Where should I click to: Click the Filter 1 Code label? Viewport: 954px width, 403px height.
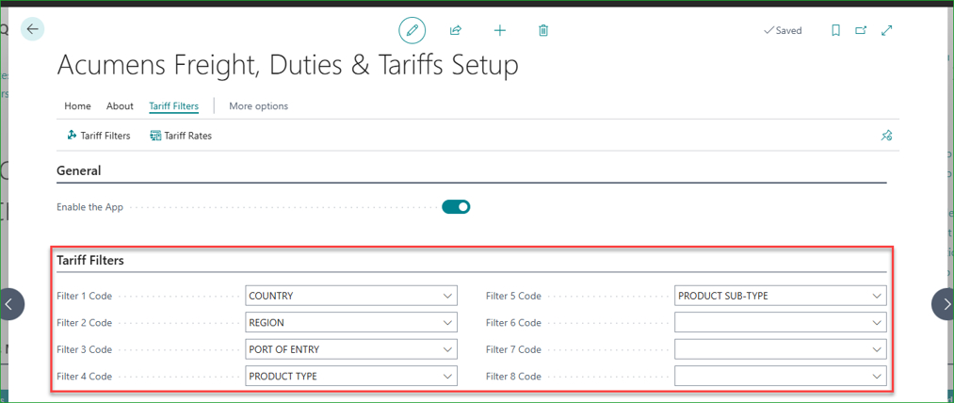(85, 296)
